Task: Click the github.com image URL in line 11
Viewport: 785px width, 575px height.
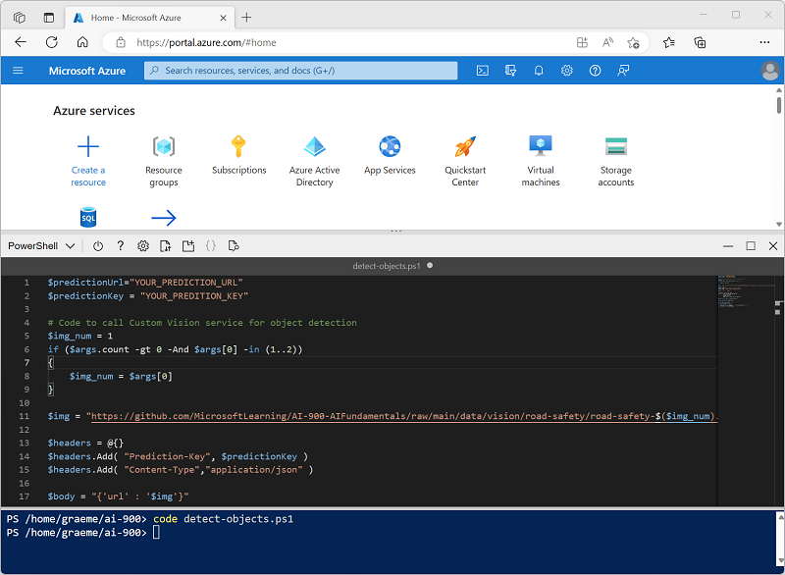Action: [x=402, y=416]
